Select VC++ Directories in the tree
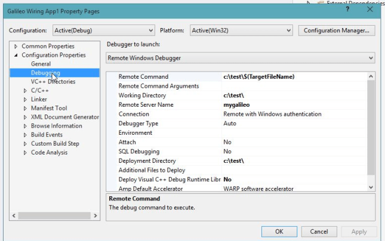Image resolution: width=385 pixels, height=241 pixels. click(x=53, y=82)
